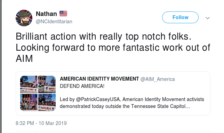This screenshot has width=224, height=133.
Task: Click the American flag emoji beside Nathan
Action: click(x=63, y=14)
